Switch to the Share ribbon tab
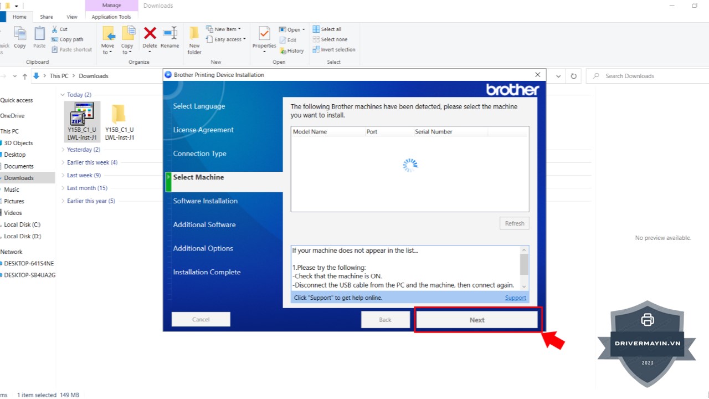 [x=47, y=17]
